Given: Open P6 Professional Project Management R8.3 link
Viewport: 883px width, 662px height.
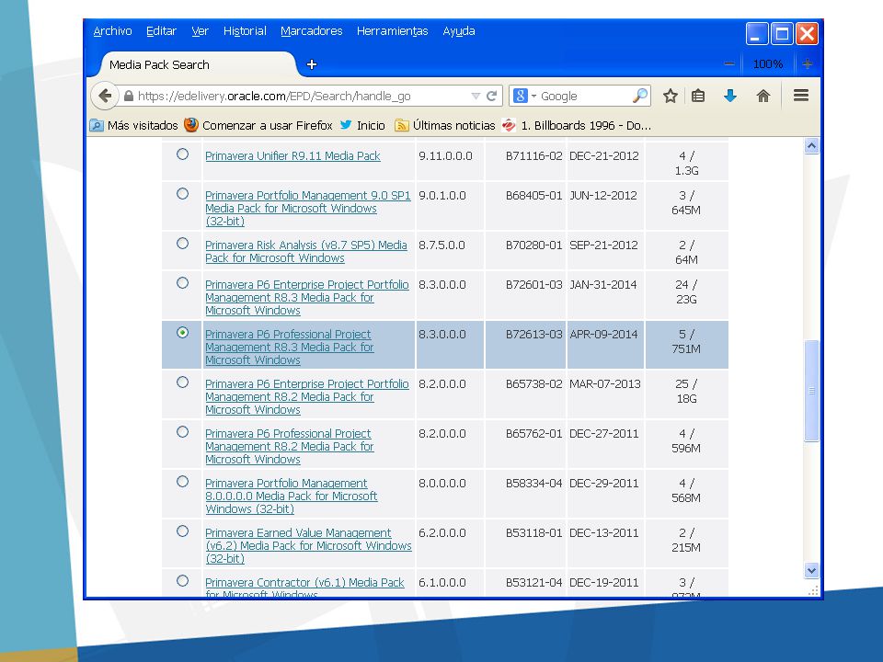Looking at the screenshot, I should point(290,347).
